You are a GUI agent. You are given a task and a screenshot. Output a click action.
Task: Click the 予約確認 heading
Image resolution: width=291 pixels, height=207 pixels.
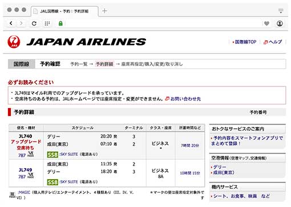[x=50, y=64]
